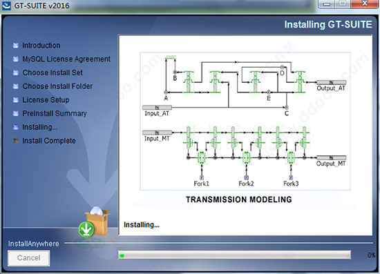Cancel the installation
380x274 pixels.
pyautogui.click(x=29, y=258)
